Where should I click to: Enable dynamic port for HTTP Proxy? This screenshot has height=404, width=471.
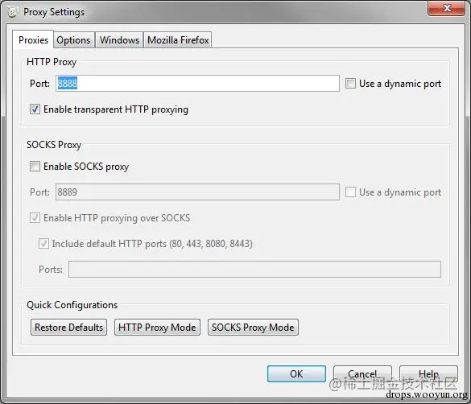tap(350, 84)
